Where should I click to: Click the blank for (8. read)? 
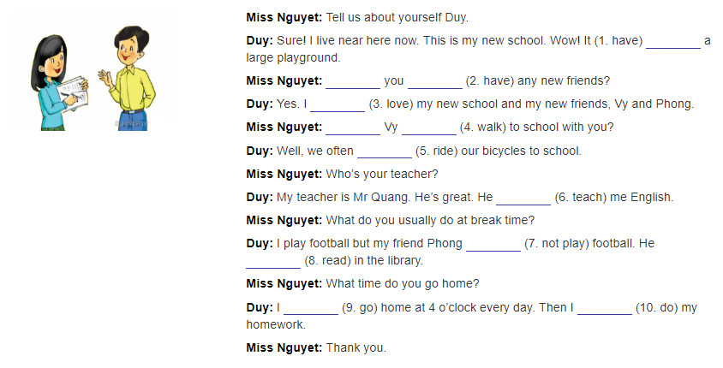coord(273,261)
